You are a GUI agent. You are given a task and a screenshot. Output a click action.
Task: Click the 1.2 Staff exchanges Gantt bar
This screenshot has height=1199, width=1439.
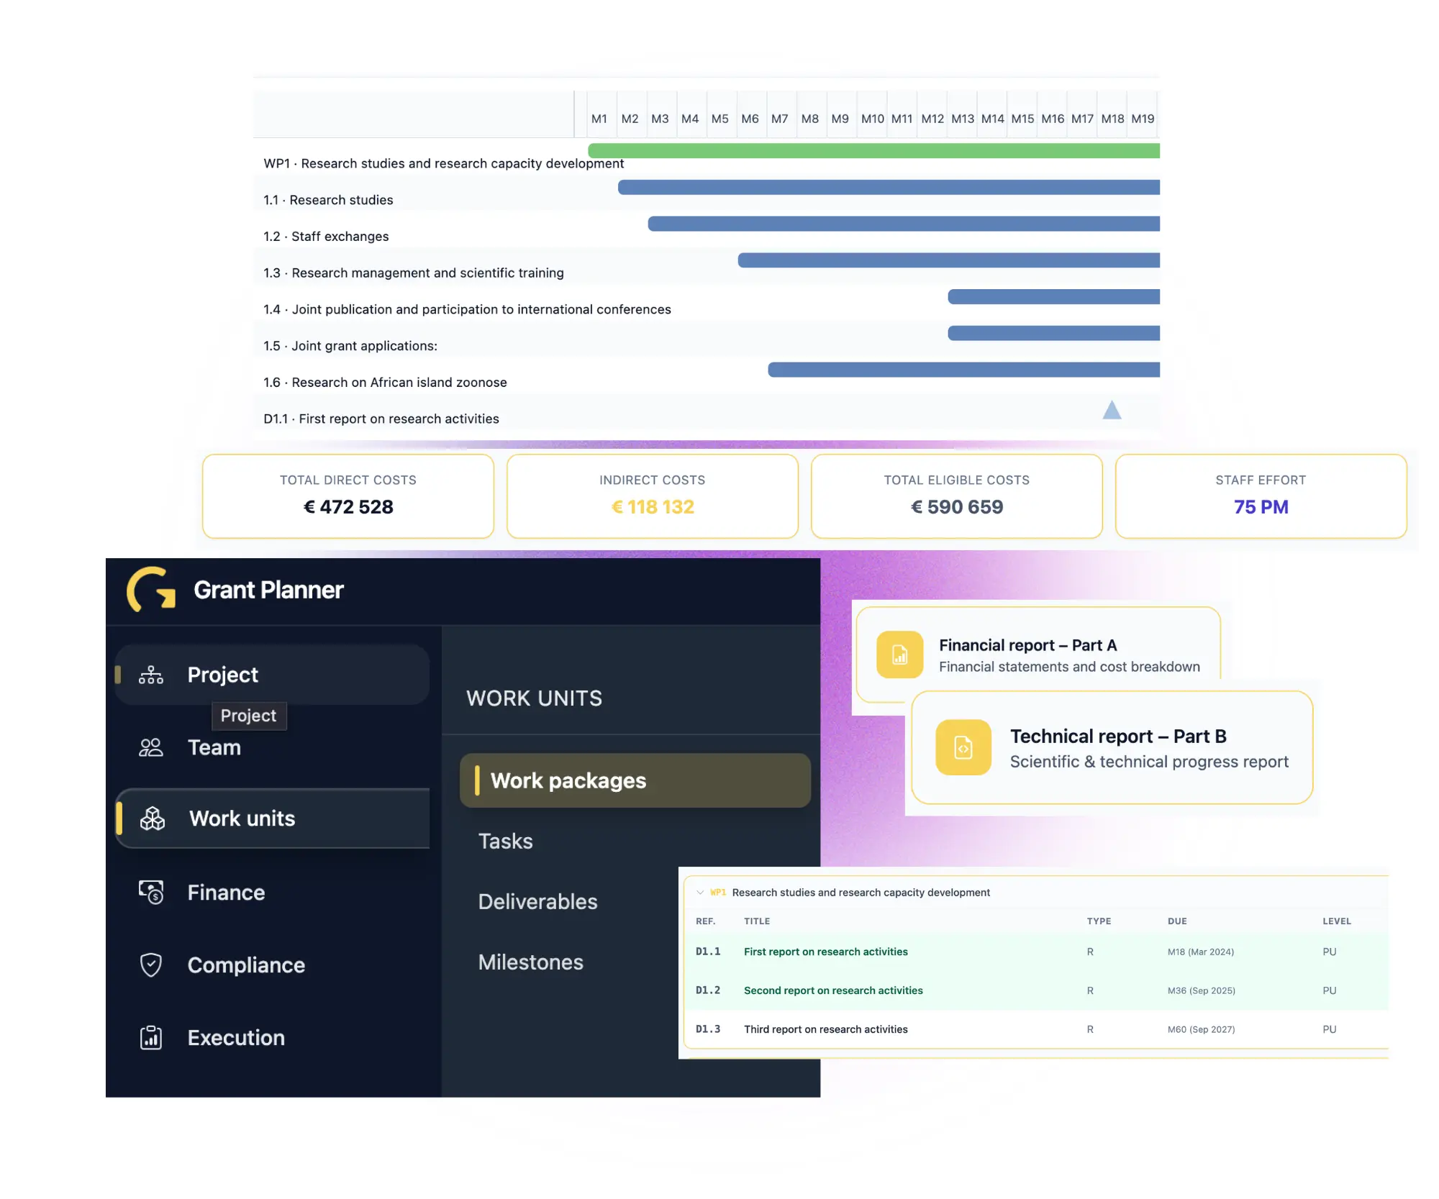click(904, 224)
